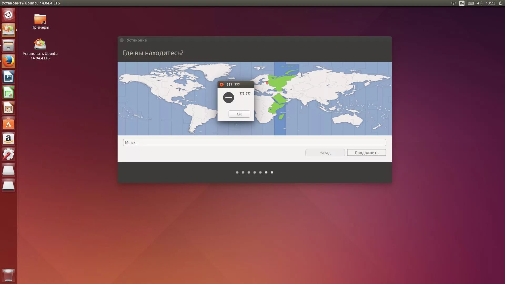Launch LibreOffice Calc from dock
The width and height of the screenshot is (505, 284).
(8, 93)
